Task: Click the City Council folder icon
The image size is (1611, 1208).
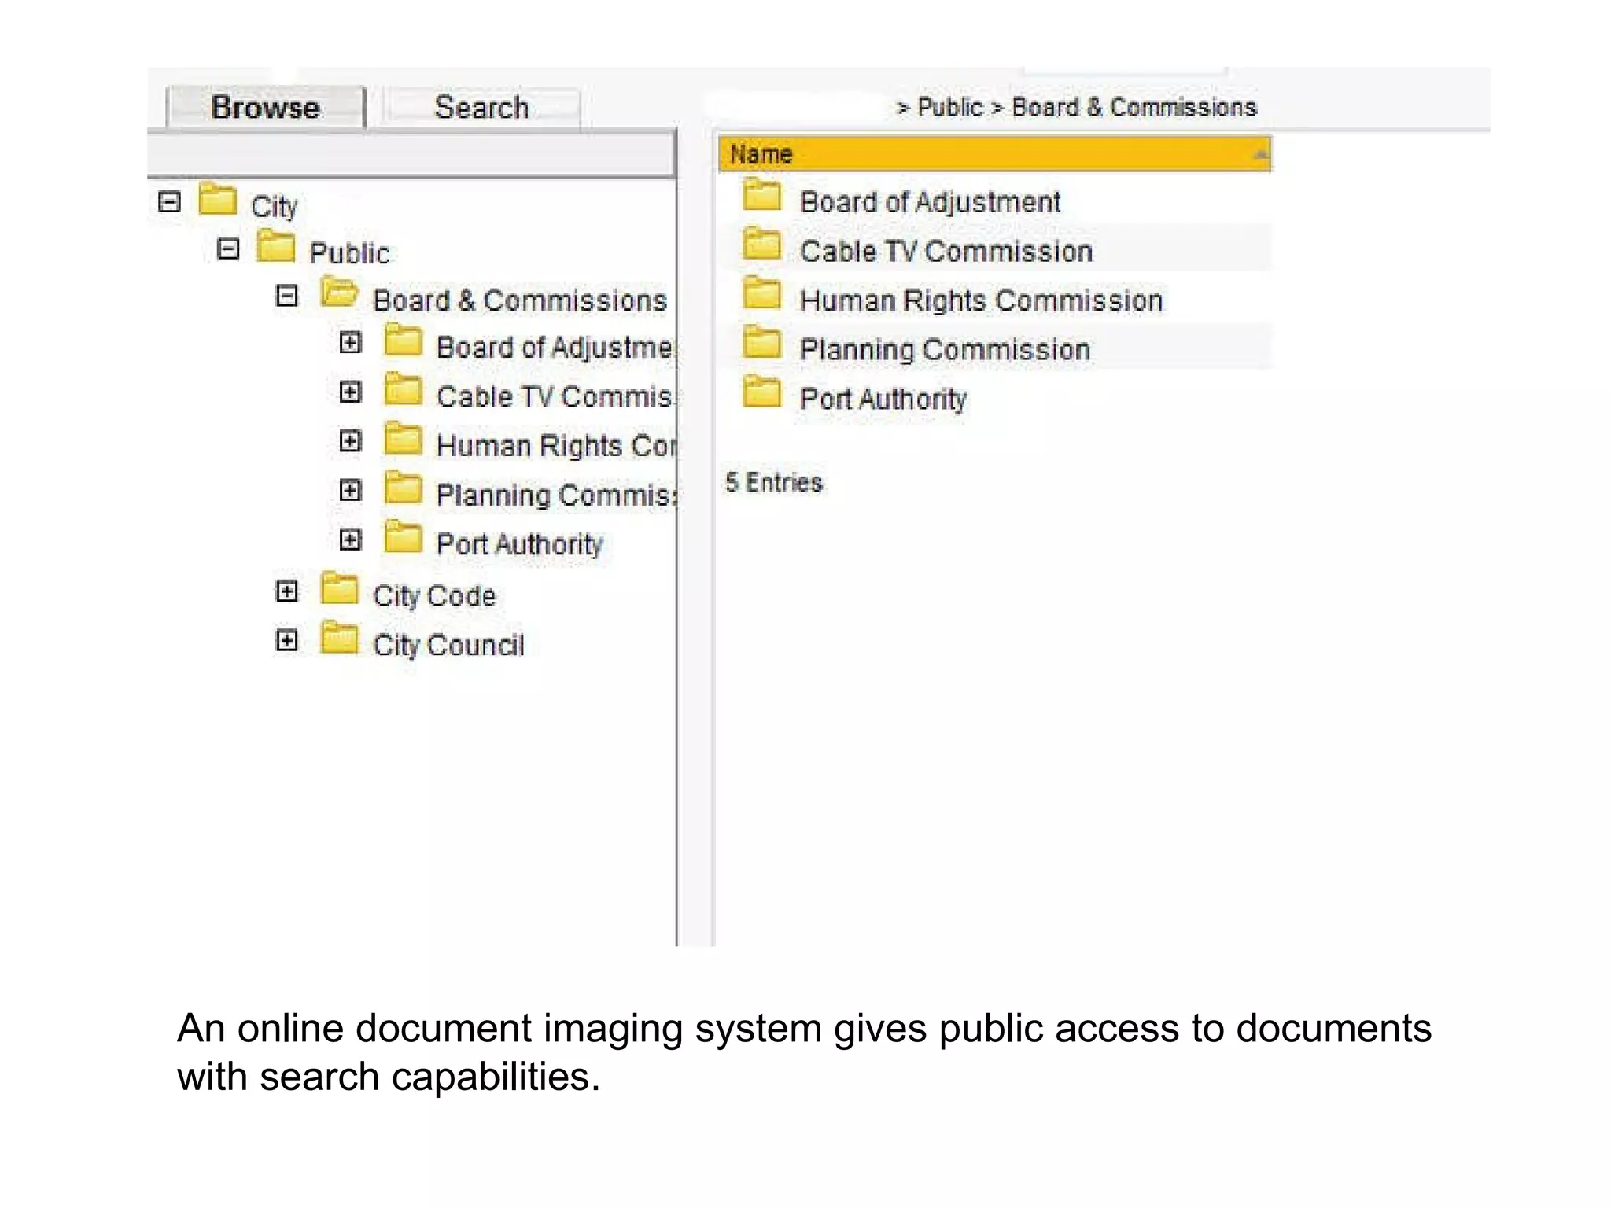Action: coord(340,637)
